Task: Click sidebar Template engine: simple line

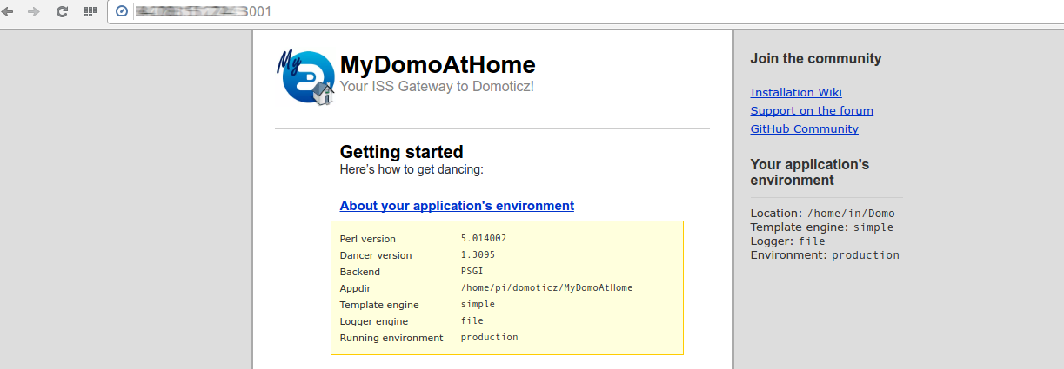Action: coord(822,227)
